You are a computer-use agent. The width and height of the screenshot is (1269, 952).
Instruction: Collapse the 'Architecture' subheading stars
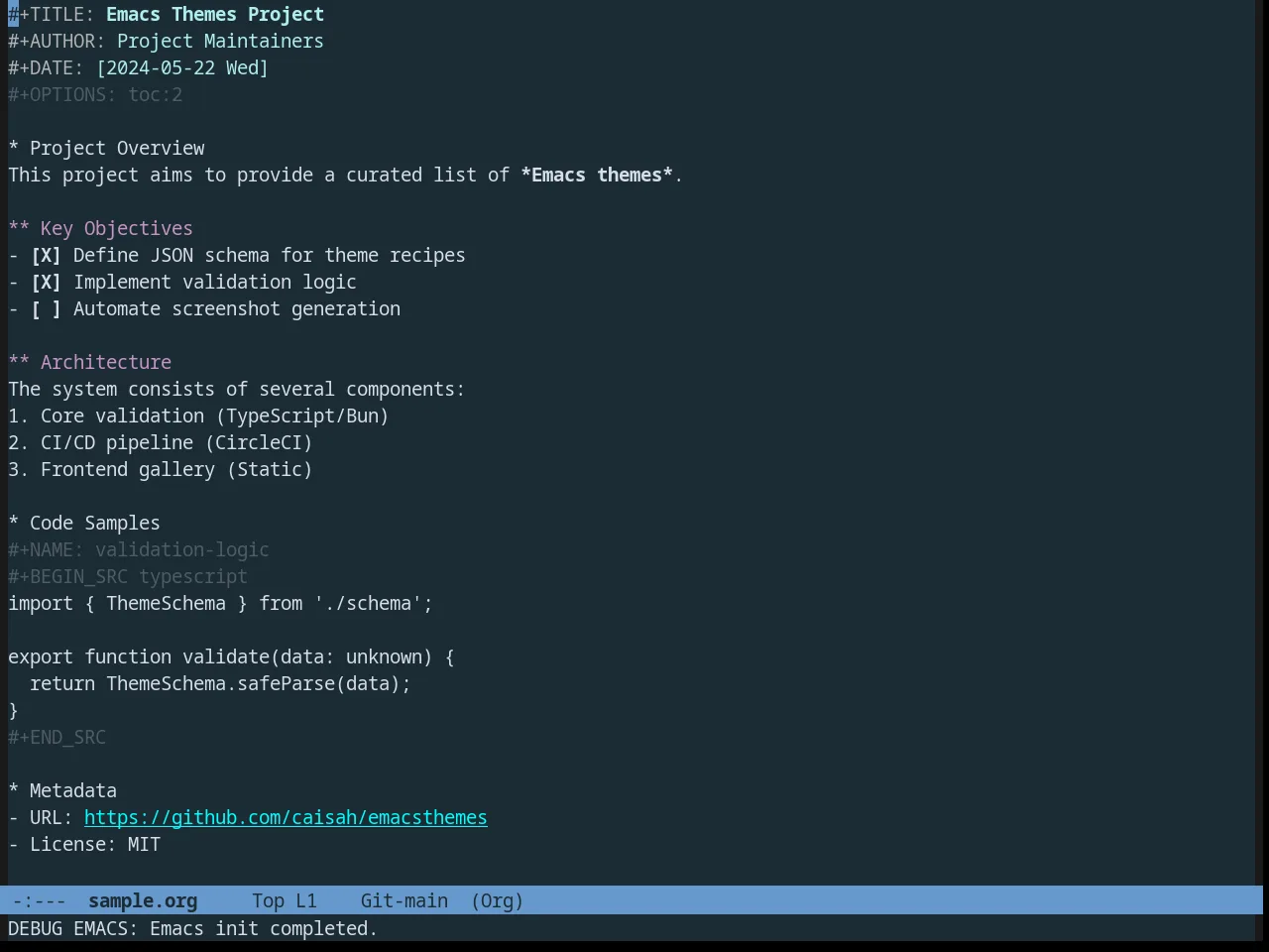(x=19, y=362)
